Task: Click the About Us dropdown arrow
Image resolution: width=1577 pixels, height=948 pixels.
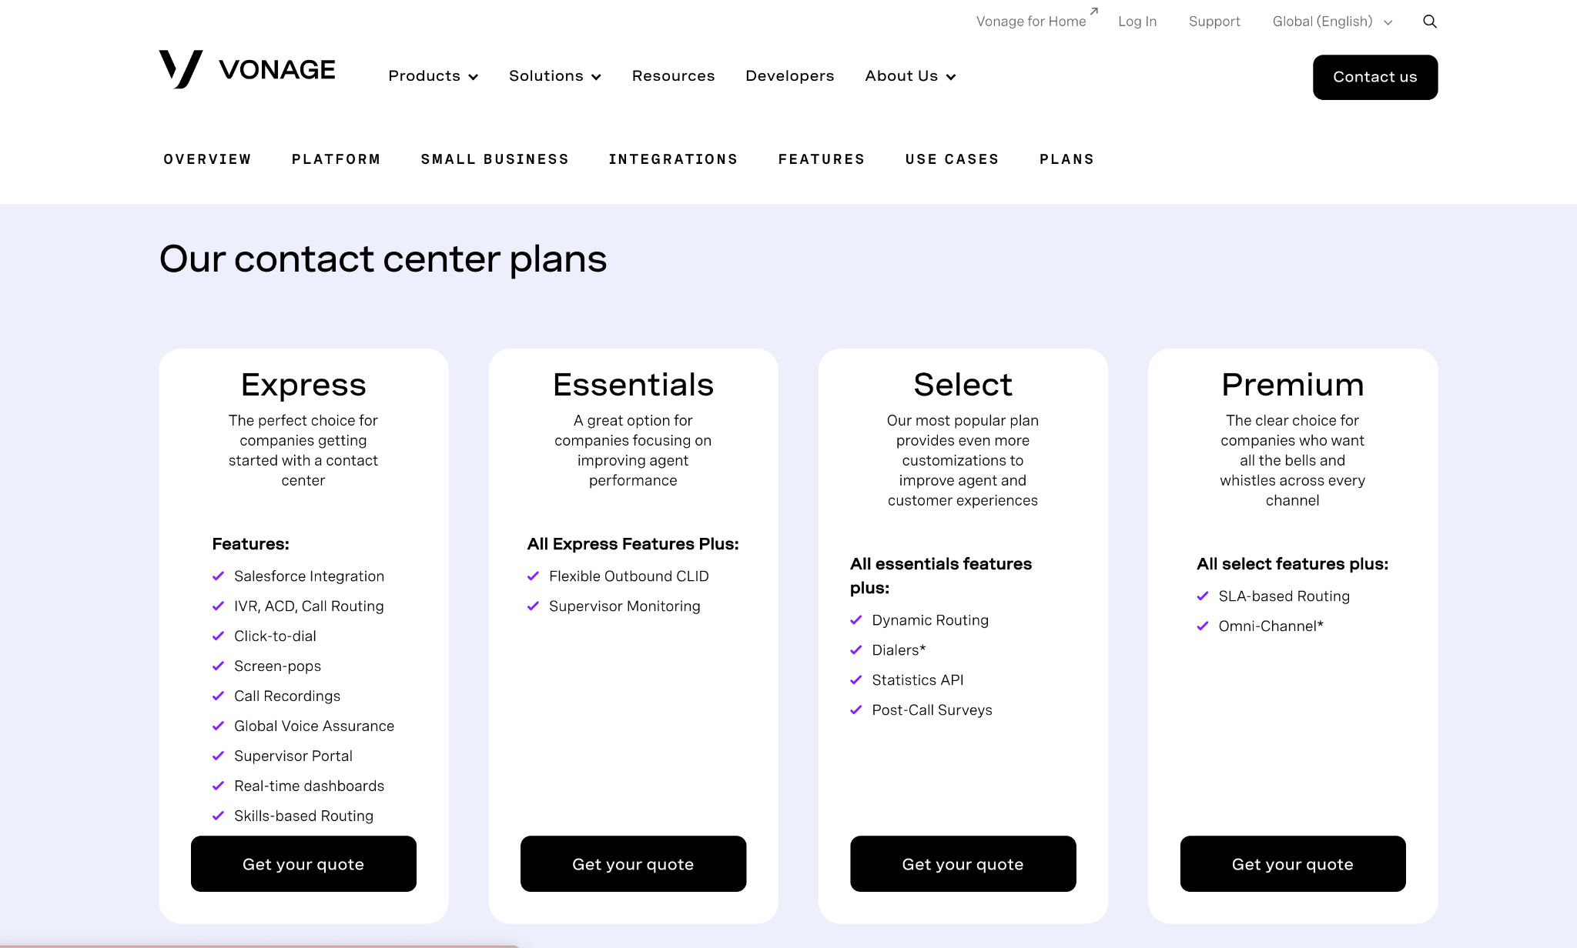Action: coord(949,76)
